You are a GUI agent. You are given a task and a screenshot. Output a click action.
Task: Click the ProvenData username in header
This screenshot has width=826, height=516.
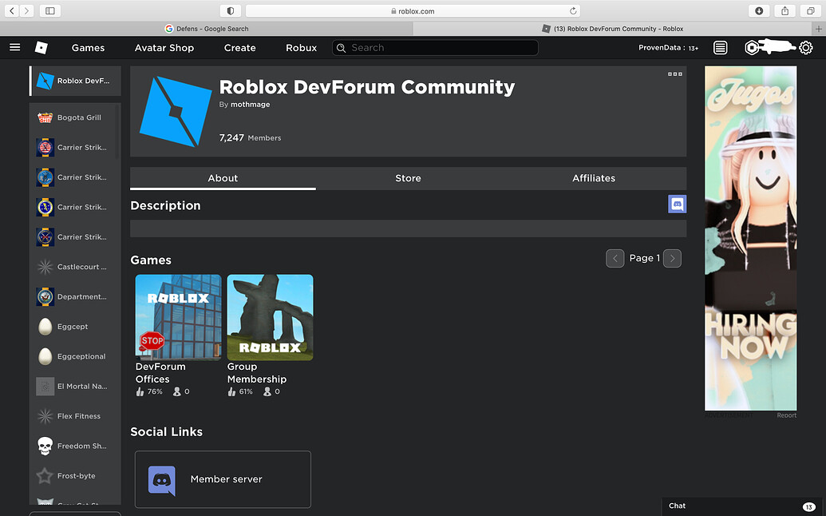click(659, 47)
